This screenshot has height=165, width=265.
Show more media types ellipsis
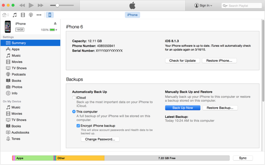[39, 15]
